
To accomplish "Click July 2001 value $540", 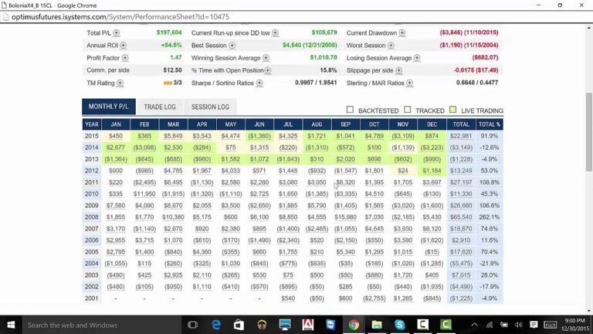I will coord(288,298).
